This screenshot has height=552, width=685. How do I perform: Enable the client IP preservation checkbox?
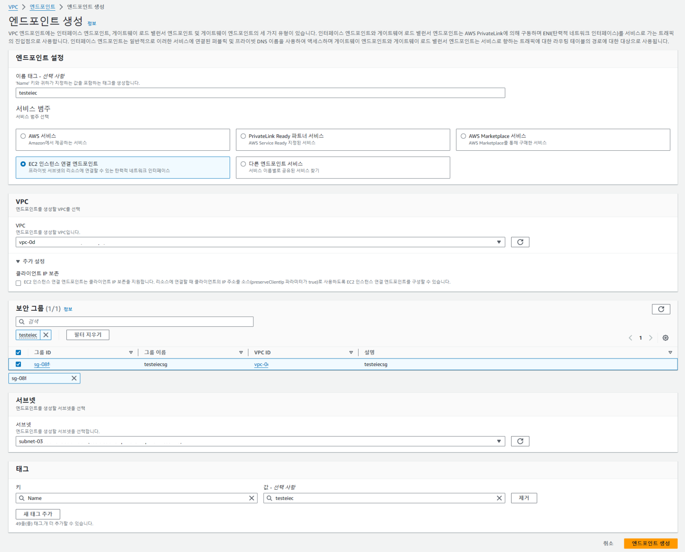[x=18, y=283]
